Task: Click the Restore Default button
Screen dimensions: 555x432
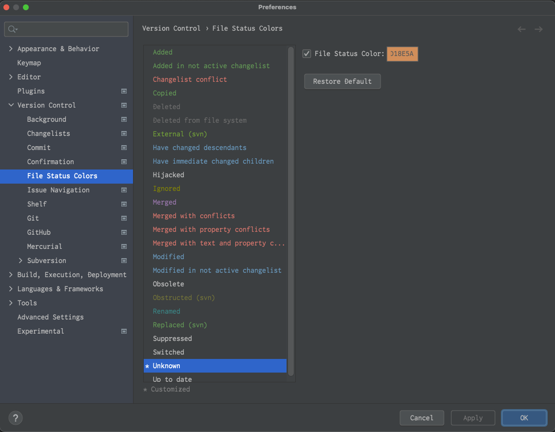Action: click(x=342, y=81)
